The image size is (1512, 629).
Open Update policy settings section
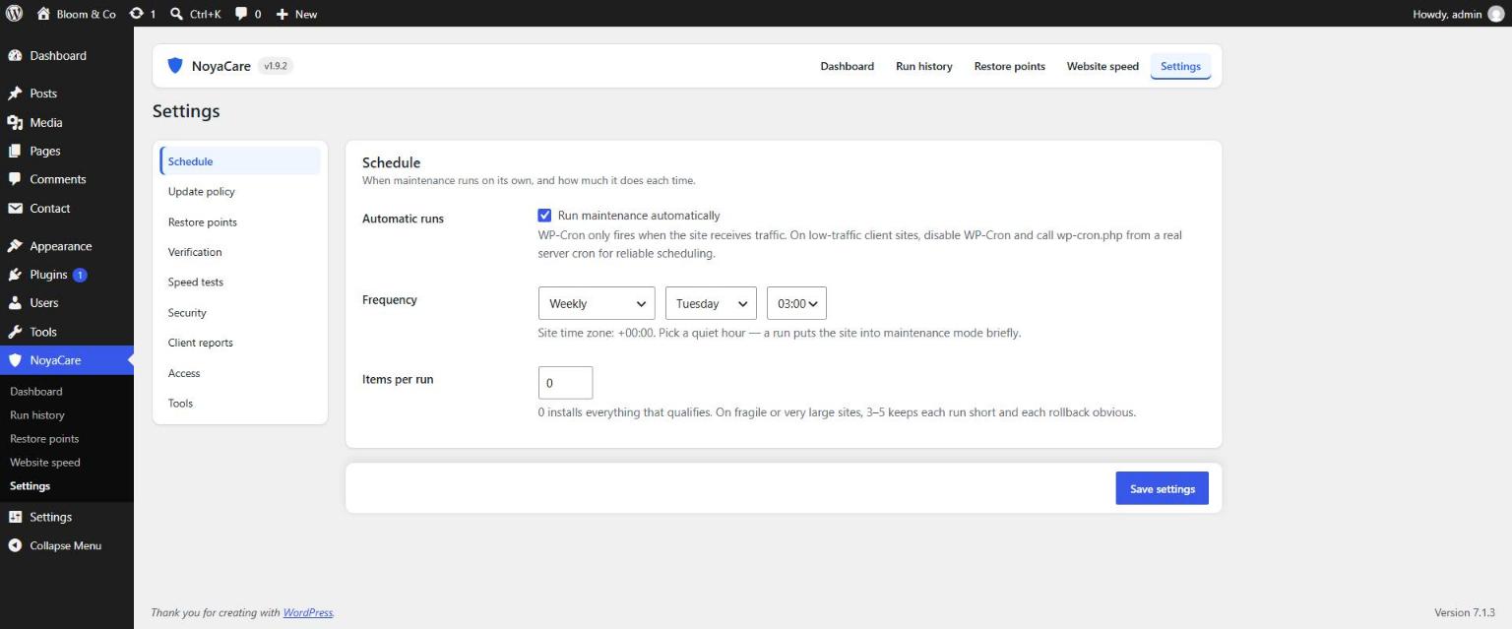[240, 192]
